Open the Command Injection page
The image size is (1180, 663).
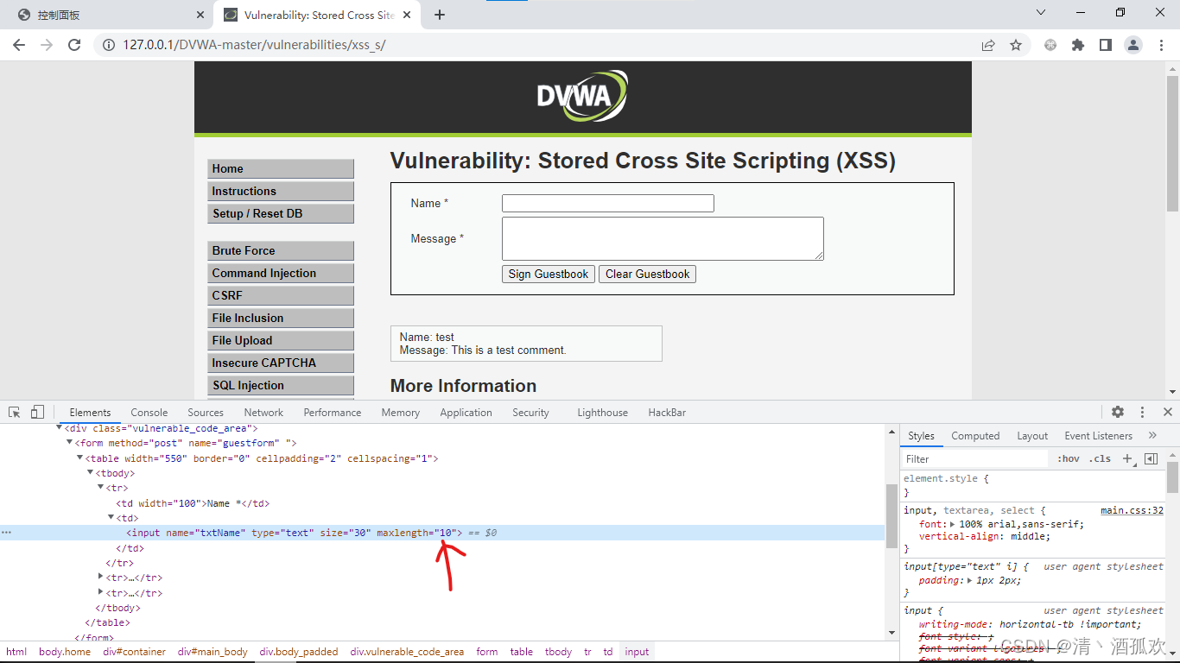281,273
